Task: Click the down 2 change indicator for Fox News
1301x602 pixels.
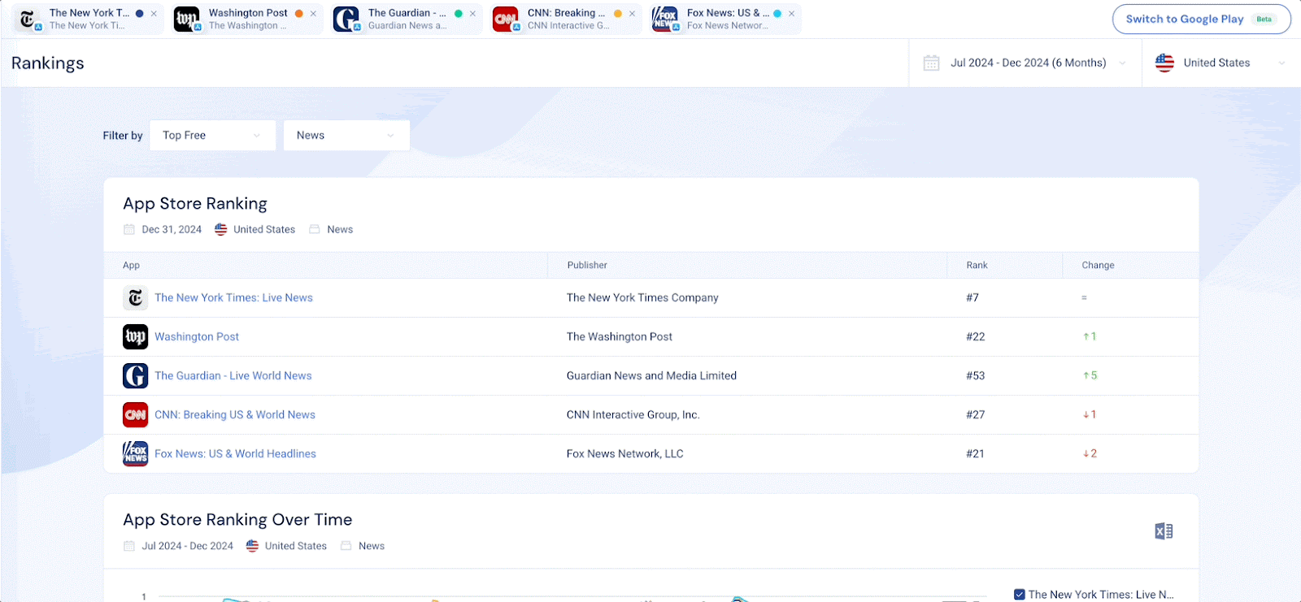Action: [x=1090, y=453]
